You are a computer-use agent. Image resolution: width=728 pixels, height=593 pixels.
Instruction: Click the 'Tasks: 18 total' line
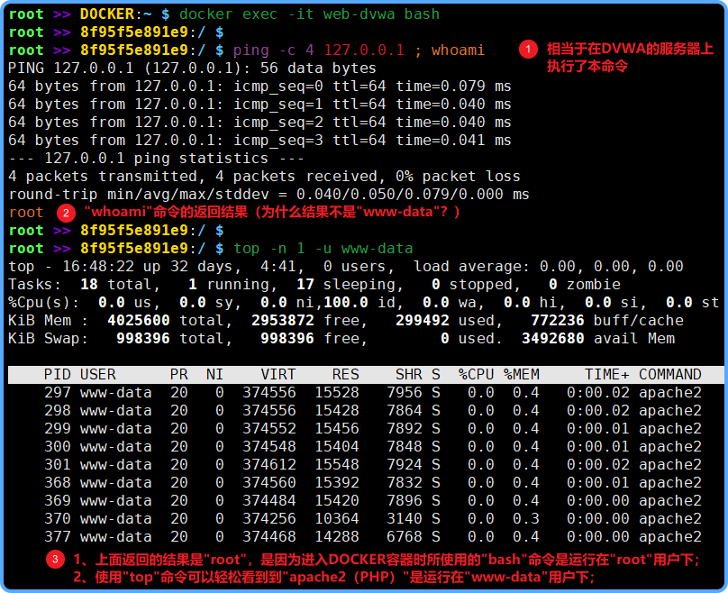point(314,285)
